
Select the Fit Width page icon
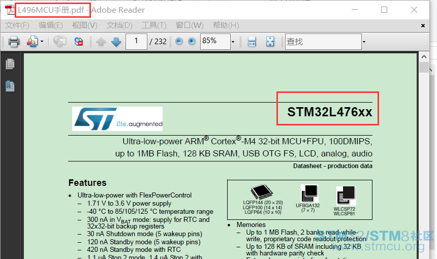[x=252, y=42]
